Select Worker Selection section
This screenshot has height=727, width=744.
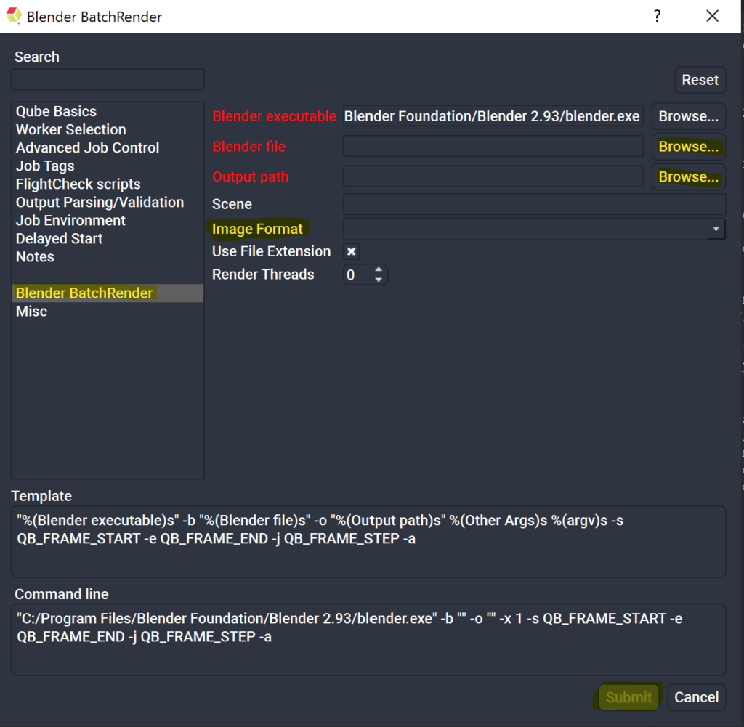click(70, 129)
